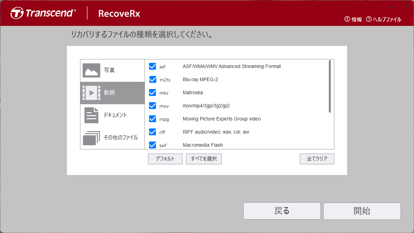Toggle the mov file type checkbox
The height and width of the screenshot is (233, 414).
pos(152,106)
